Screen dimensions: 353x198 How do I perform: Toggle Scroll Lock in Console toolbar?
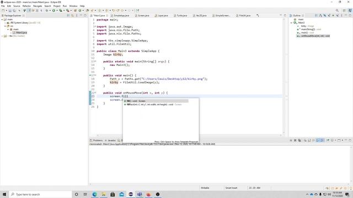(x=309, y=140)
